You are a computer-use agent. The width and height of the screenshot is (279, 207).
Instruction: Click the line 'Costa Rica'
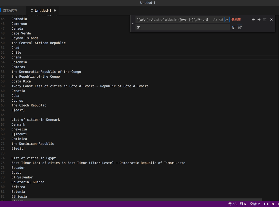(21, 81)
